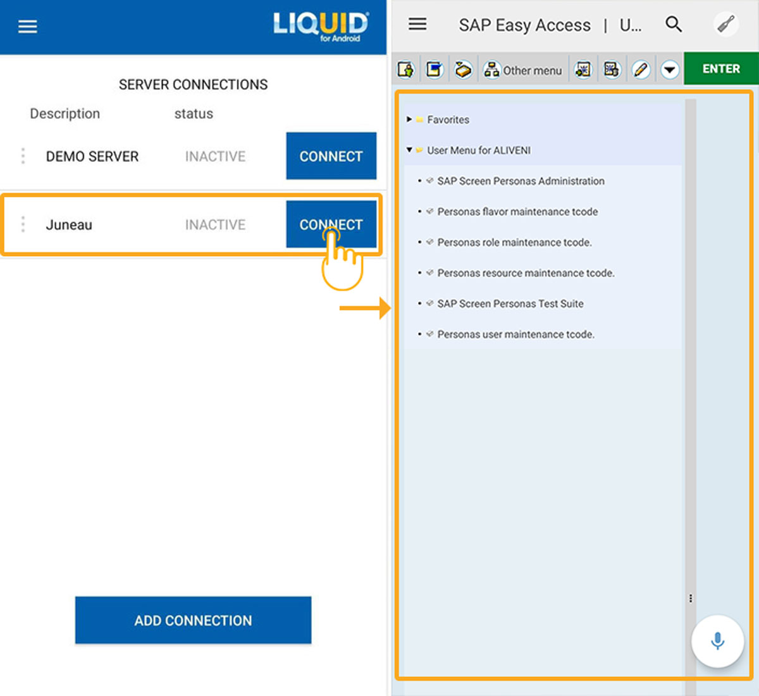This screenshot has height=696, width=759.
Task: Click the Add to Favorites toolbar icon
Action: coord(583,70)
